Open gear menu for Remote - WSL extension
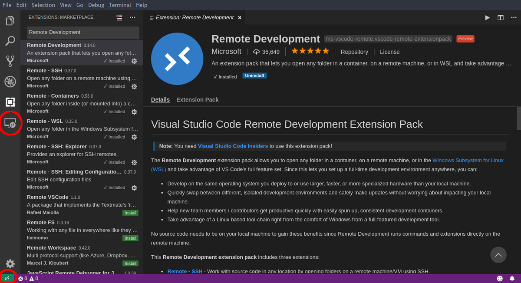Viewport: 521px width, 283px height. coord(134,137)
